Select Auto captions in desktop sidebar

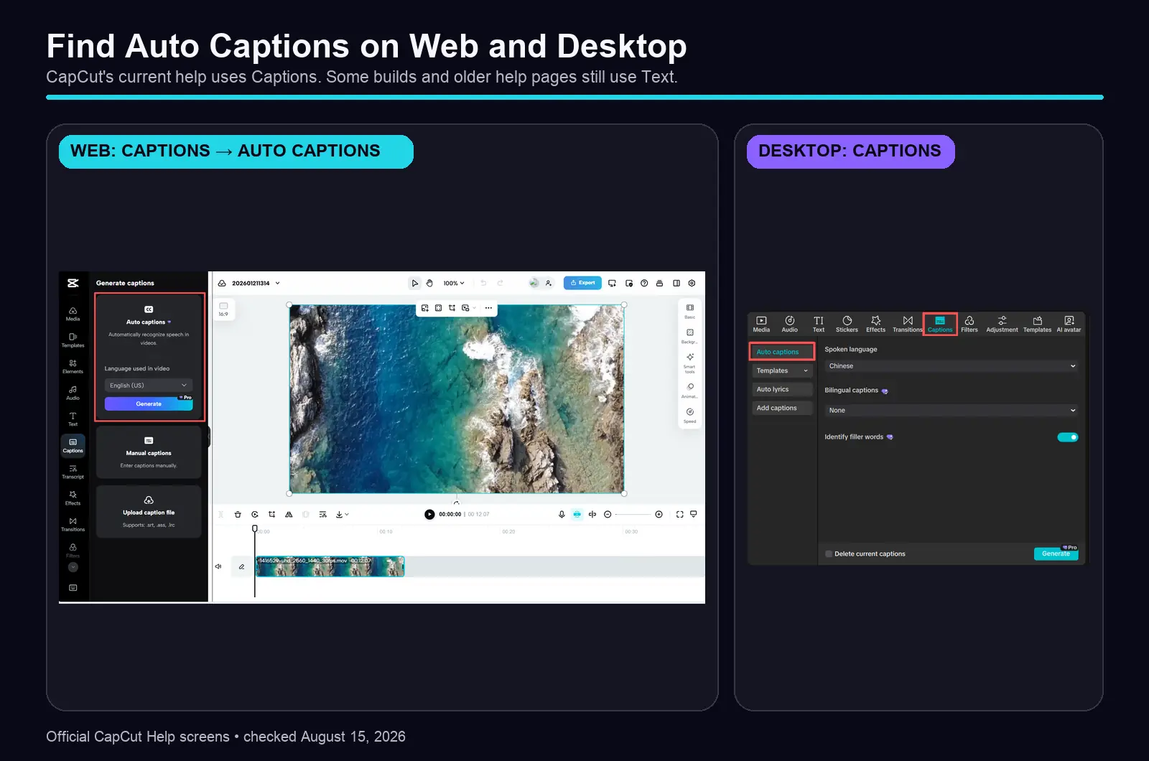click(782, 352)
